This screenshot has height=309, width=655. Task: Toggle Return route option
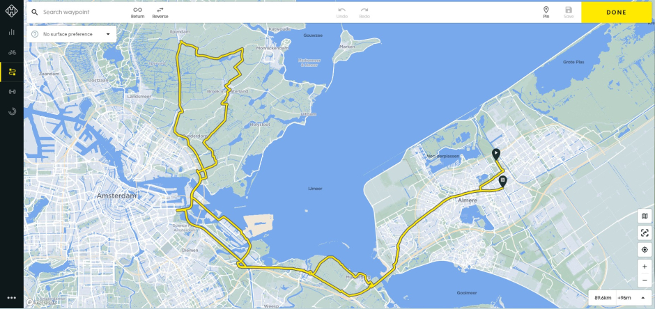[137, 13]
